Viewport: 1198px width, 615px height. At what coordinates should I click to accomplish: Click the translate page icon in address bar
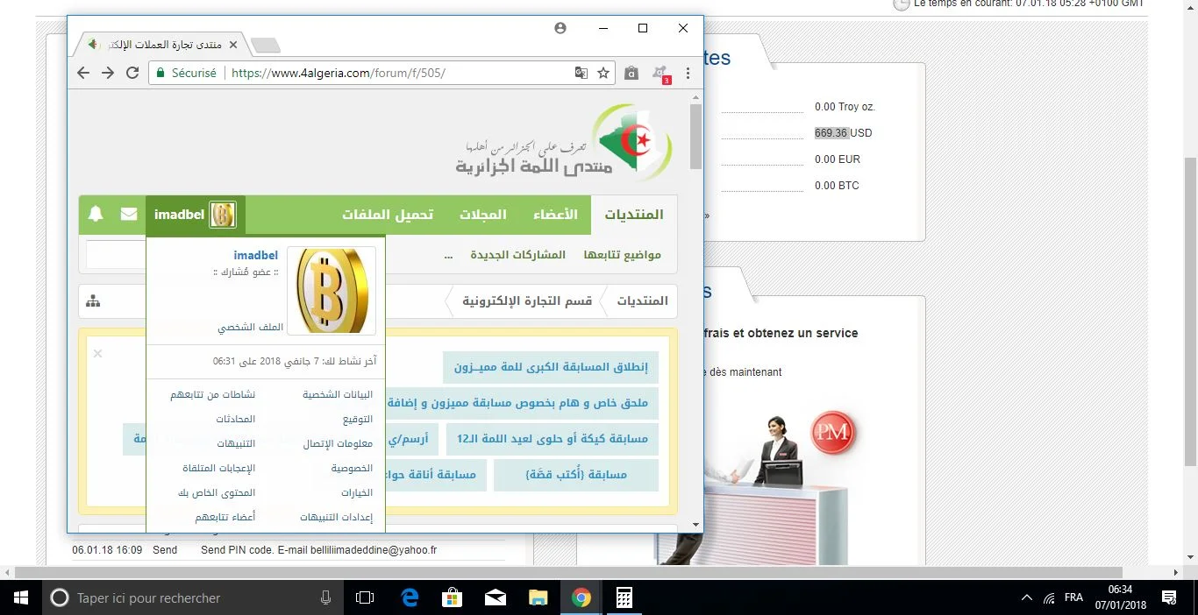pyautogui.click(x=581, y=73)
